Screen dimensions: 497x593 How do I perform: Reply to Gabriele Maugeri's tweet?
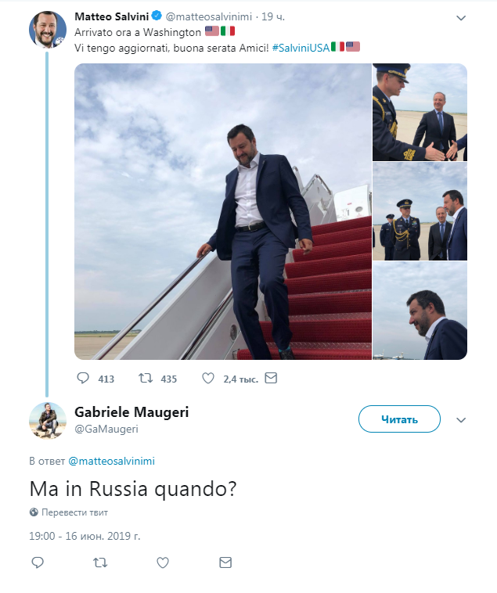click(37, 562)
